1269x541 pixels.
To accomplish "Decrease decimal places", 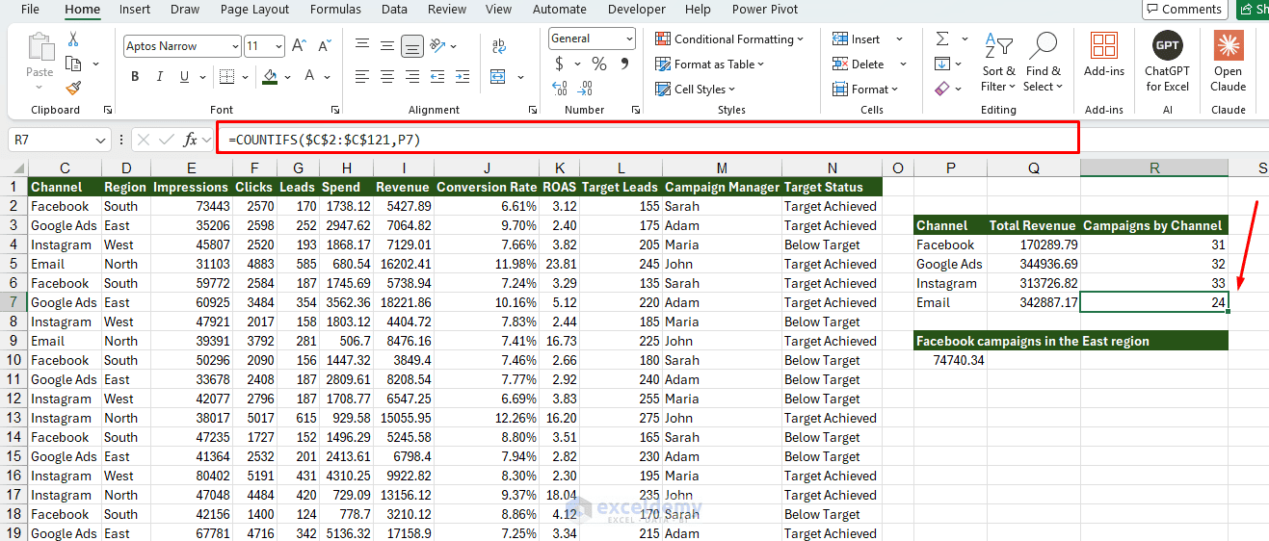I will [x=584, y=88].
